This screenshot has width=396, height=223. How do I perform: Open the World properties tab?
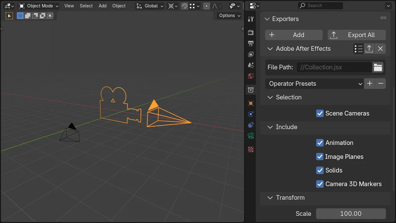(x=251, y=76)
